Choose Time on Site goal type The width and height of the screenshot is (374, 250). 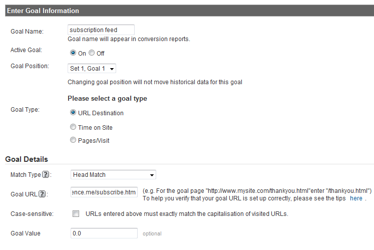[x=73, y=127]
